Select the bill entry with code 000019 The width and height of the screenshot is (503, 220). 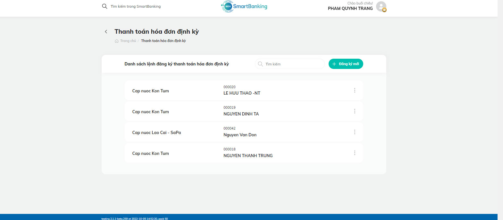(x=244, y=111)
